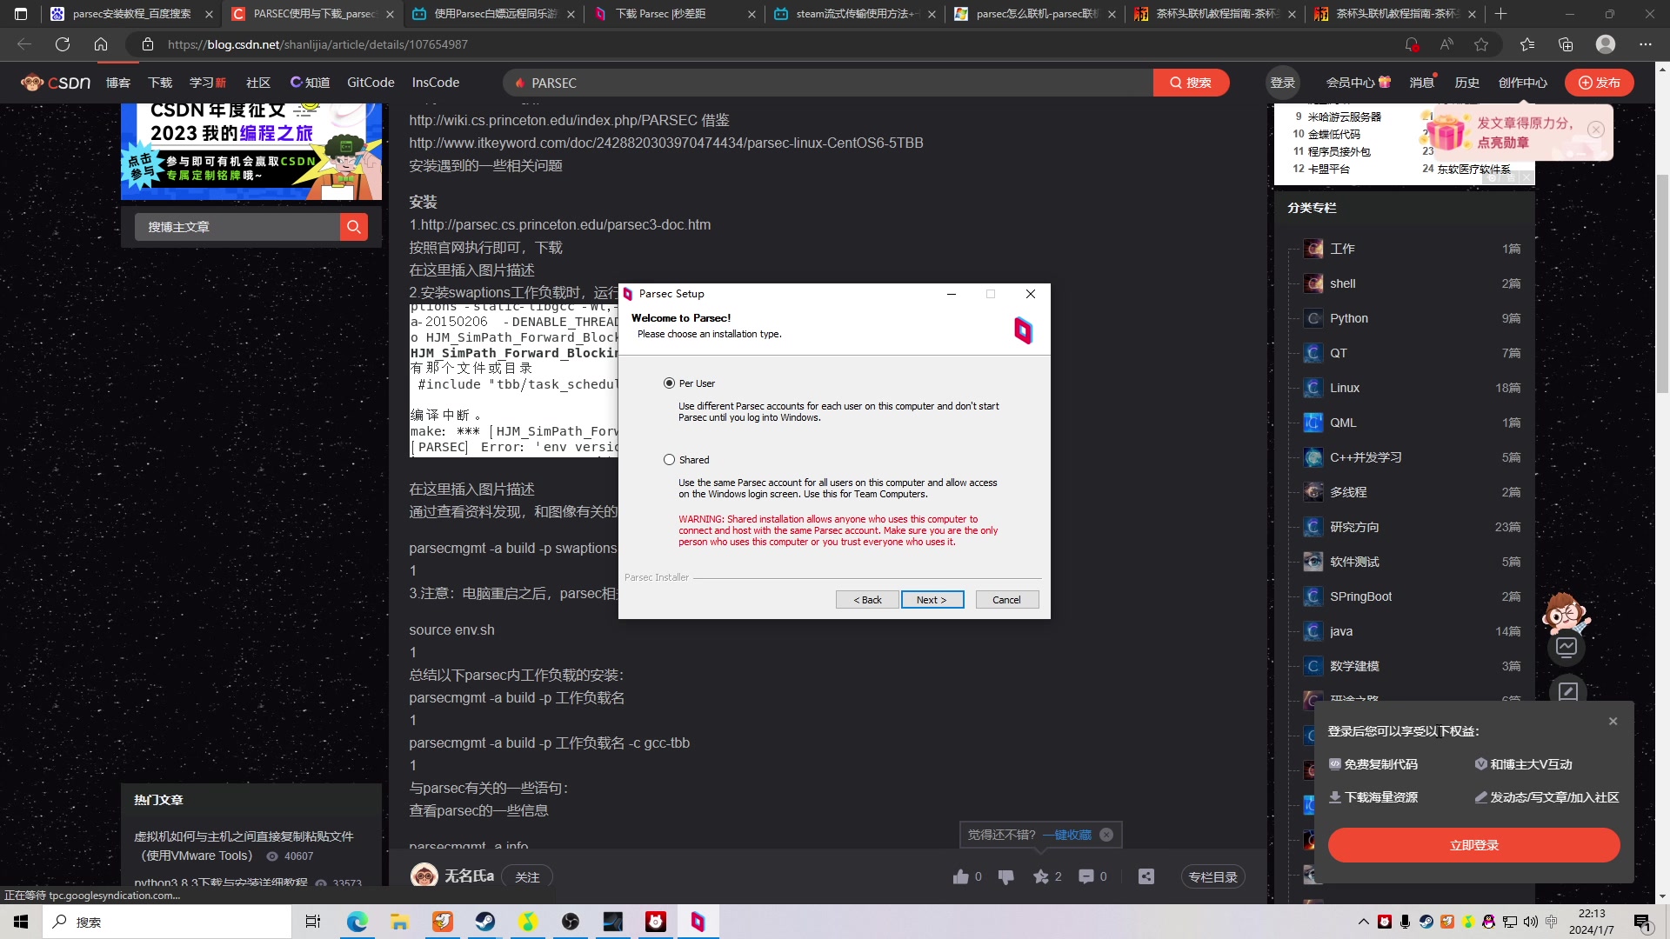Viewport: 1670px width, 939px height.
Task: Show hidden system tray icons
Action: (x=1363, y=922)
